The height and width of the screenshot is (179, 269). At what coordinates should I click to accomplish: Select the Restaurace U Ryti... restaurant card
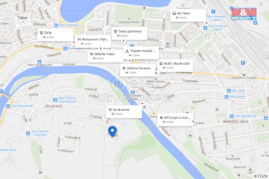(x=93, y=41)
